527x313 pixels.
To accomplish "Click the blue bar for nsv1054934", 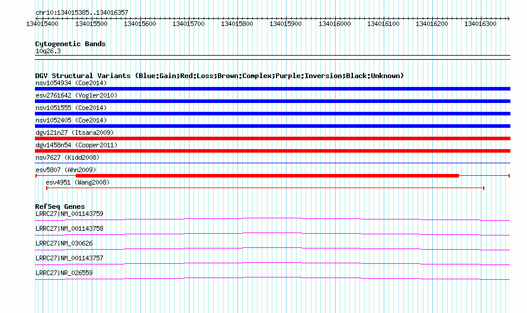I will pos(272,89).
